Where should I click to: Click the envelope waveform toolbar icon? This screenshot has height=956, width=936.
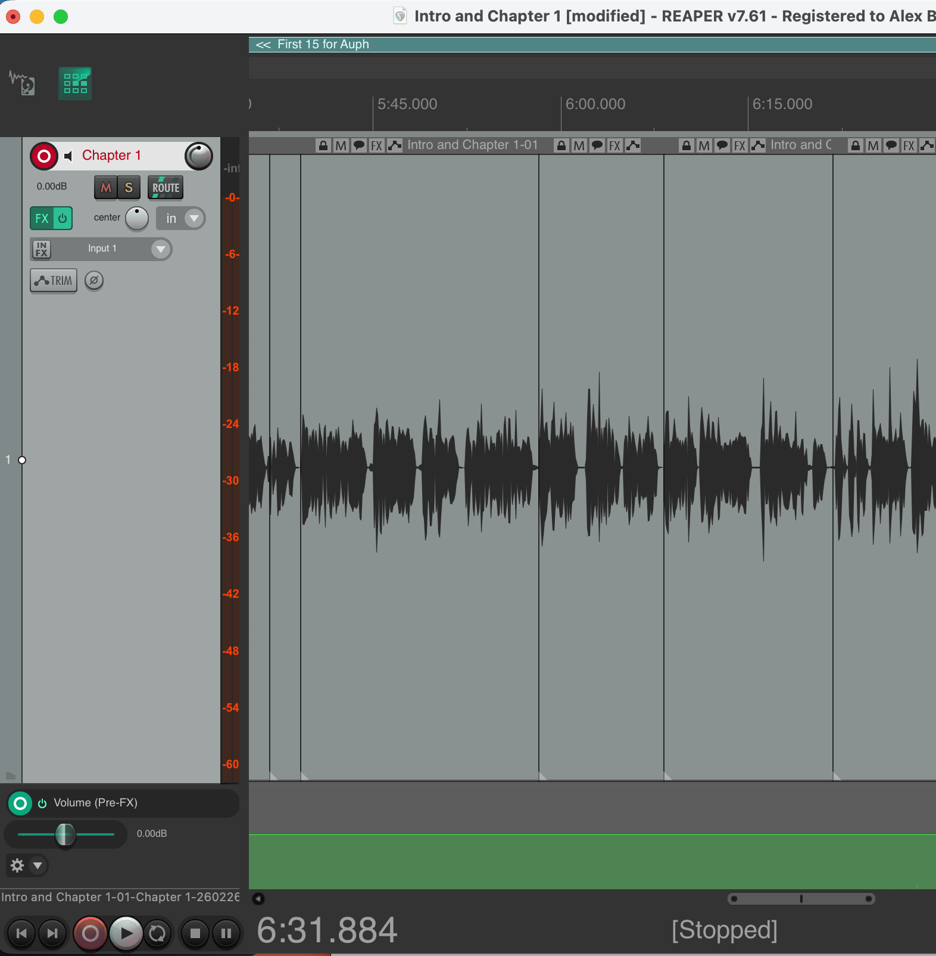click(22, 83)
